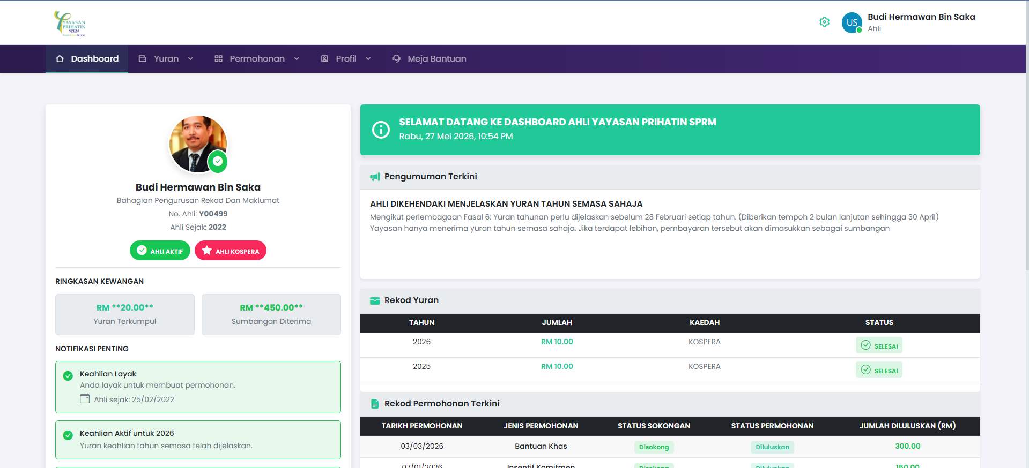
Task: Click the Sumbangan Diterima RM 450.00 card
Action: 271,314
